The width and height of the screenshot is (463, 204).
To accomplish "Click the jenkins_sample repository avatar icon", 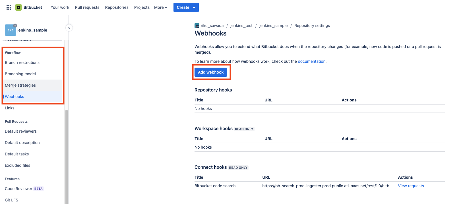I will click(11, 30).
